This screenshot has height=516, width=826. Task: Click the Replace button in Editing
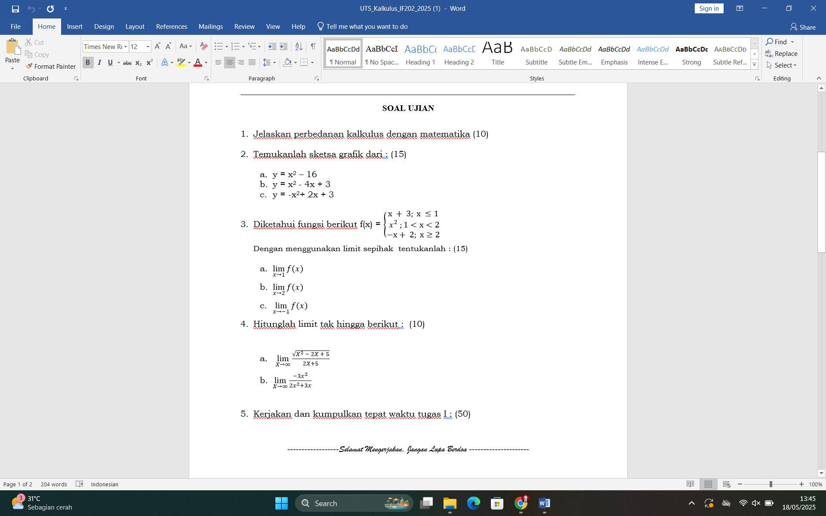click(x=781, y=54)
